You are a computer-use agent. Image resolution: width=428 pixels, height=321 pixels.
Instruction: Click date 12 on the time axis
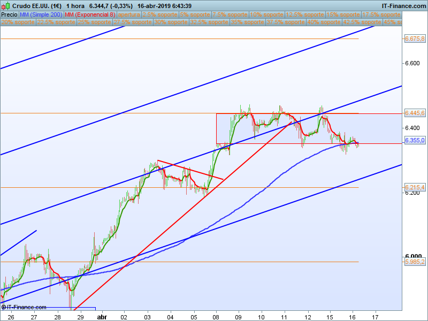click(x=308, y=317)
